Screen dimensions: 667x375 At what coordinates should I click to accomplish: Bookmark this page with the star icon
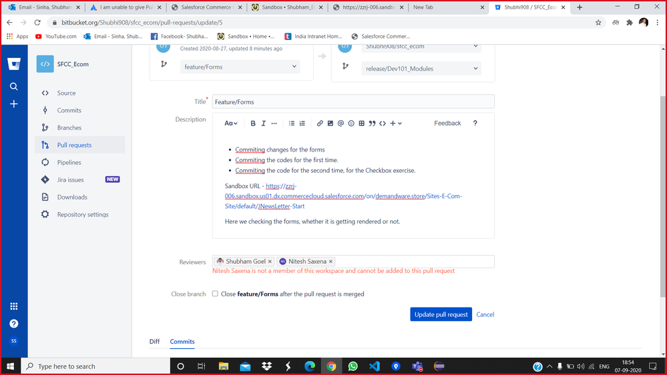tap(598, 23)
